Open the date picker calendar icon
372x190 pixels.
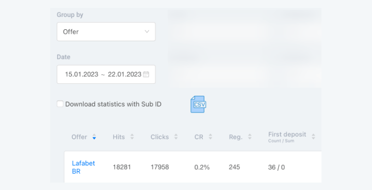click(146, 74)
